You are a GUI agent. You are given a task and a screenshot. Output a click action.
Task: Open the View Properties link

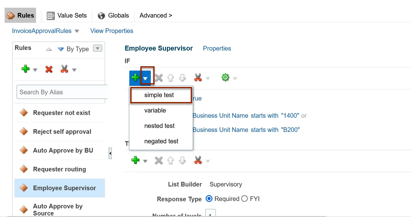(x=111, y=31)
